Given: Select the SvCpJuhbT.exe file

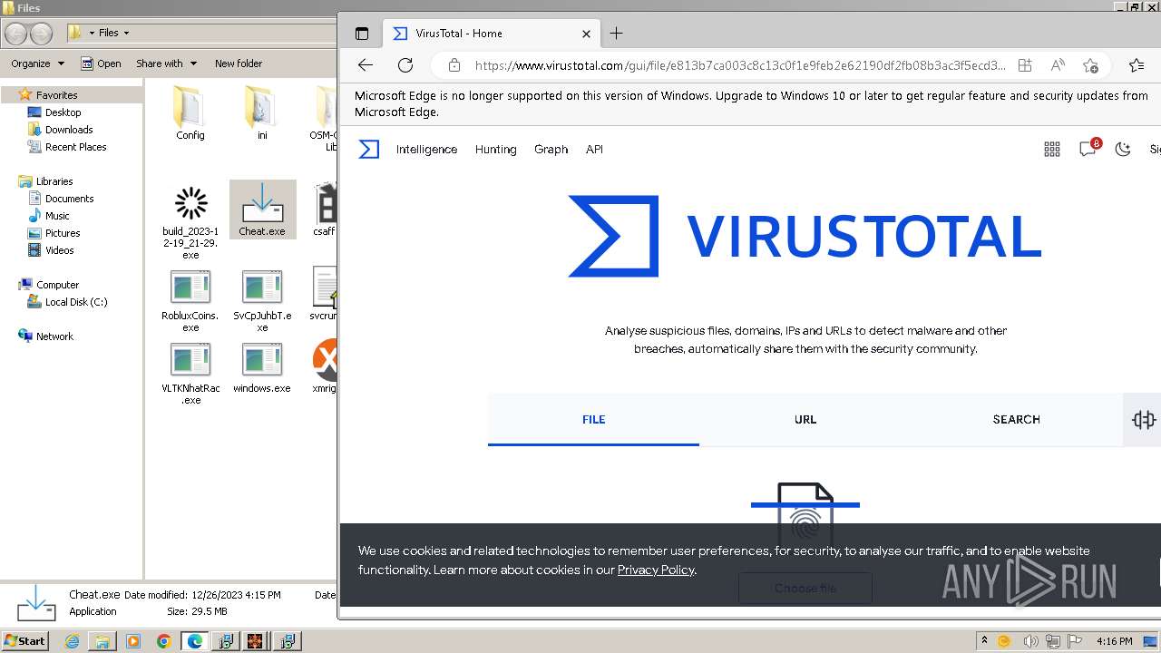Looking at the screenshot, I should coord(262,301).
